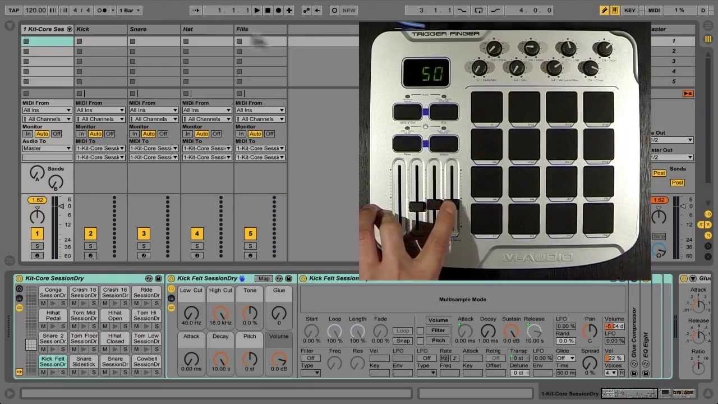Toggle the Follow playback arrow

coord(196,10)
